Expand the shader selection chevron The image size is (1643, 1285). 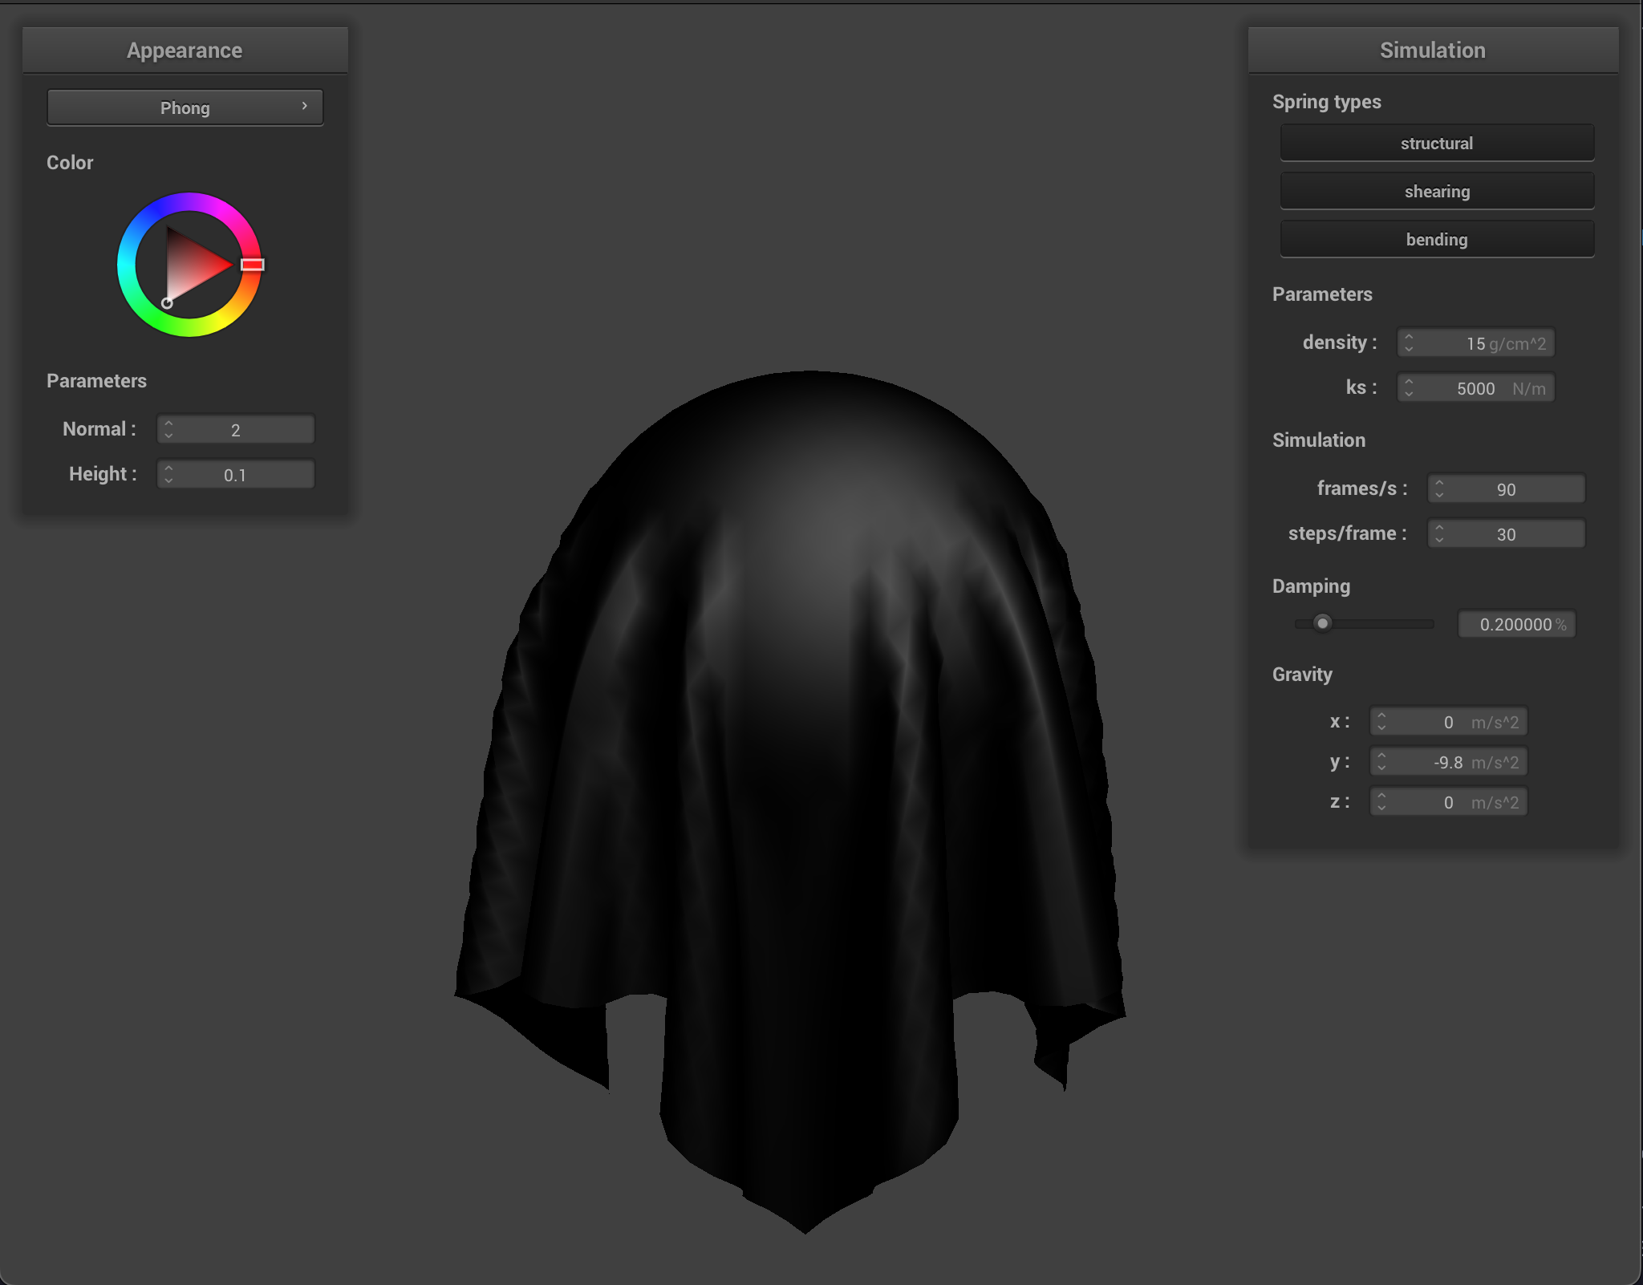tap(305, 105)
